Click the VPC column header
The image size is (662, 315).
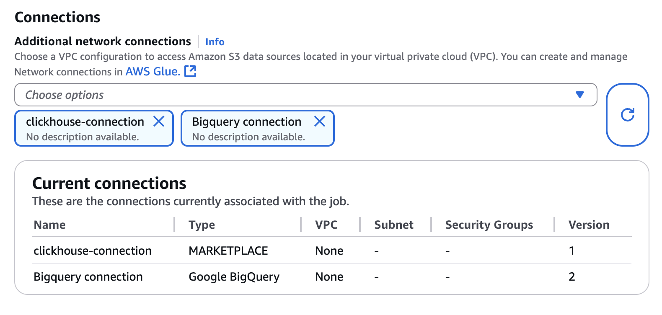coord(326,225)
